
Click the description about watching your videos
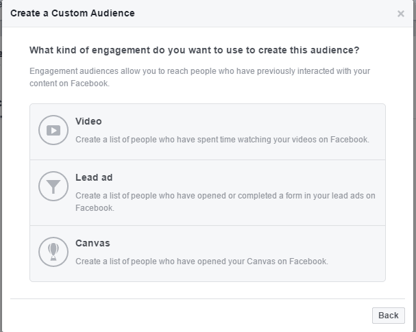pyautogui.click(x=222, y=140)
